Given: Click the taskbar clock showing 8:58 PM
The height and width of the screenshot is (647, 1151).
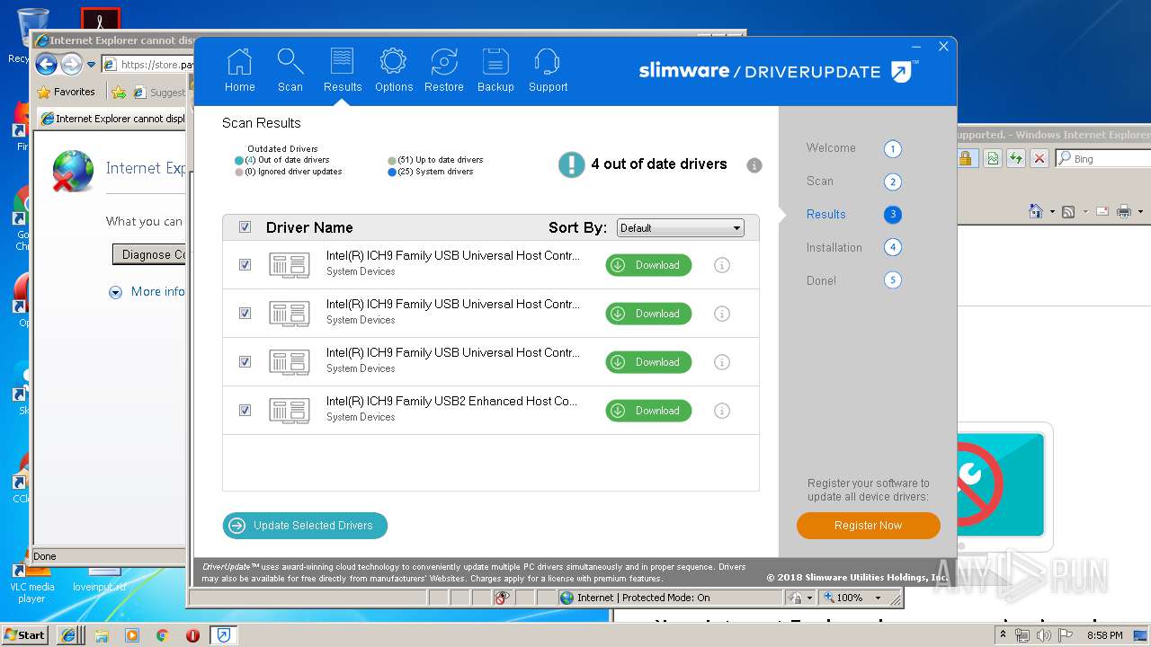Looking at the screenshot, I should [1104, 635].
